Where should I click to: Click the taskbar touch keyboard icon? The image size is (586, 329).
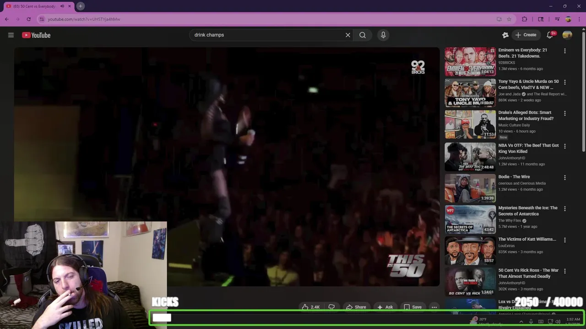coord(540,322)
